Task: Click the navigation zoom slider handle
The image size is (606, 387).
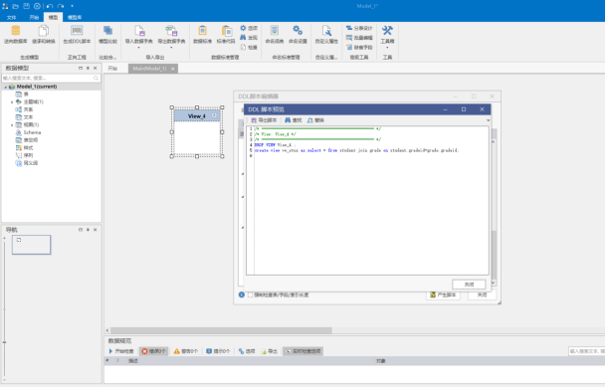Action: point(4,342)
